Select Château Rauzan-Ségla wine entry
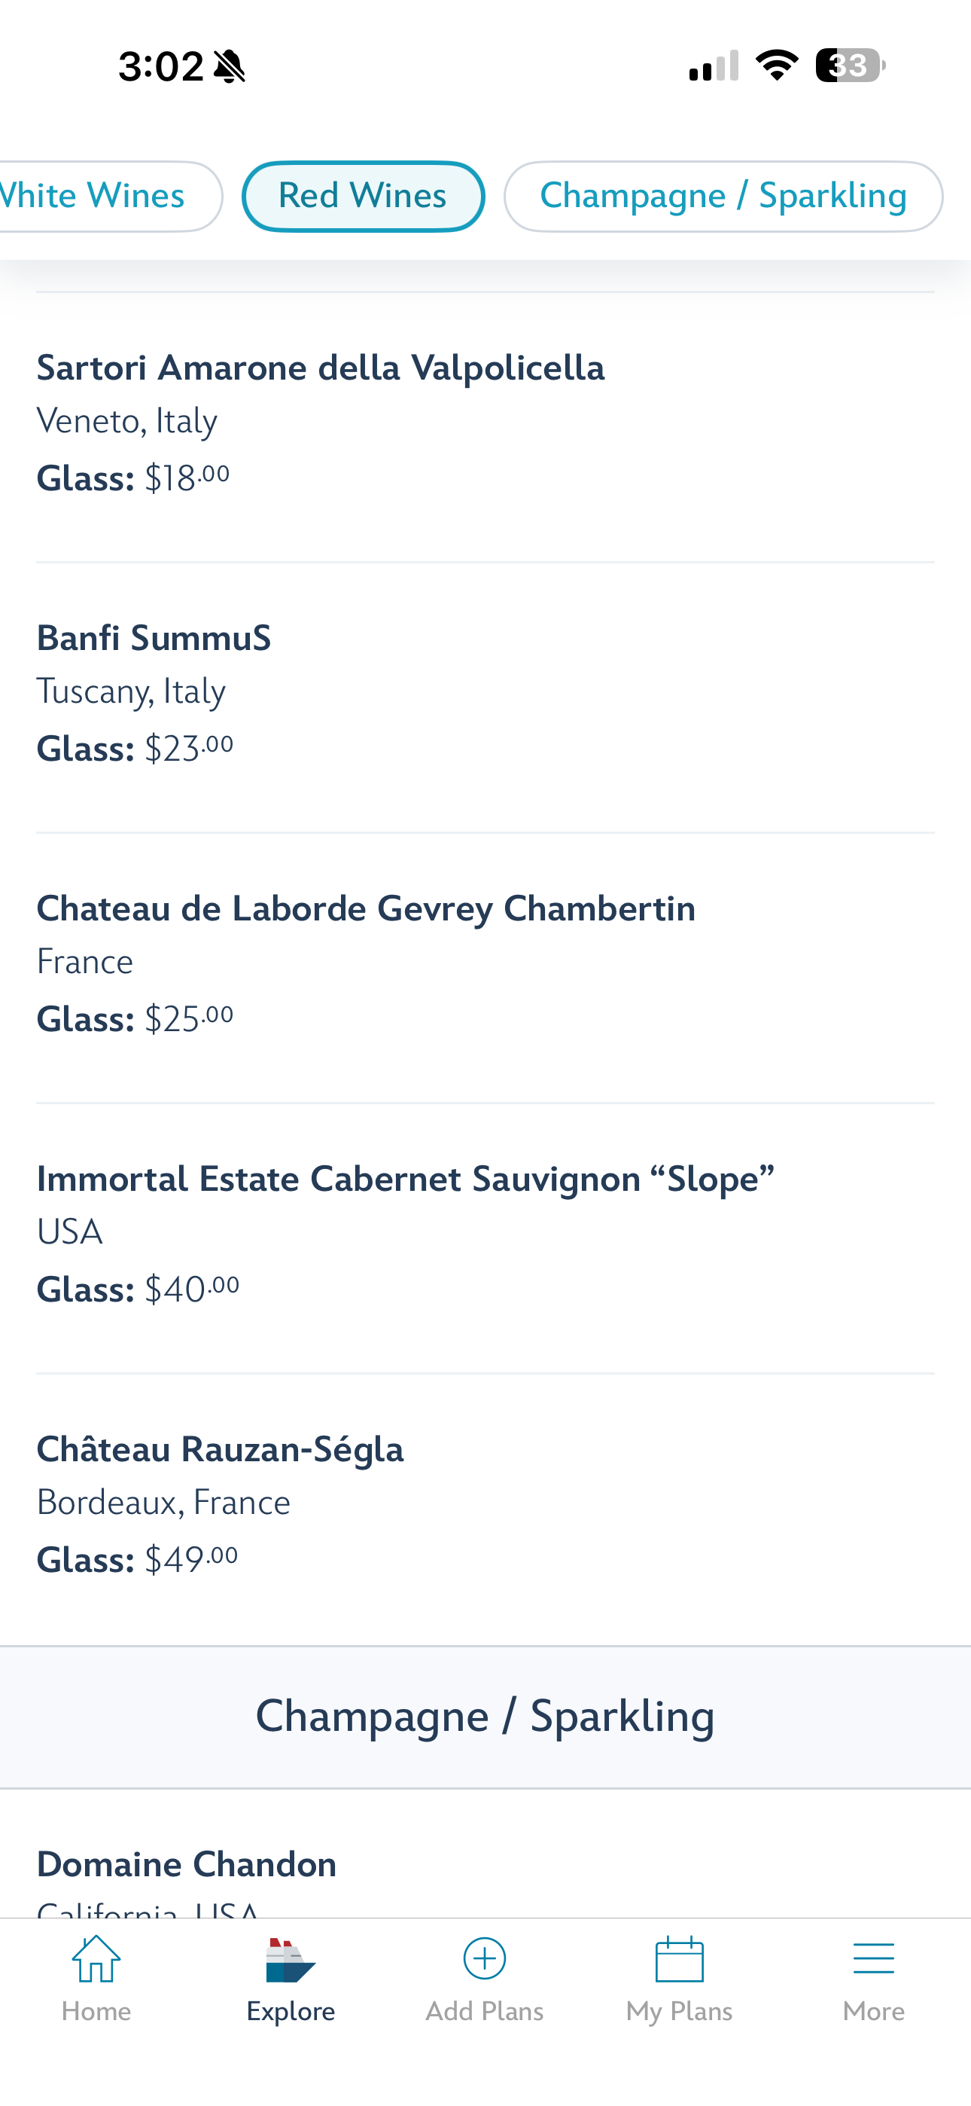Viewport: 971px width, 2106px height. tap(220, 1449)
